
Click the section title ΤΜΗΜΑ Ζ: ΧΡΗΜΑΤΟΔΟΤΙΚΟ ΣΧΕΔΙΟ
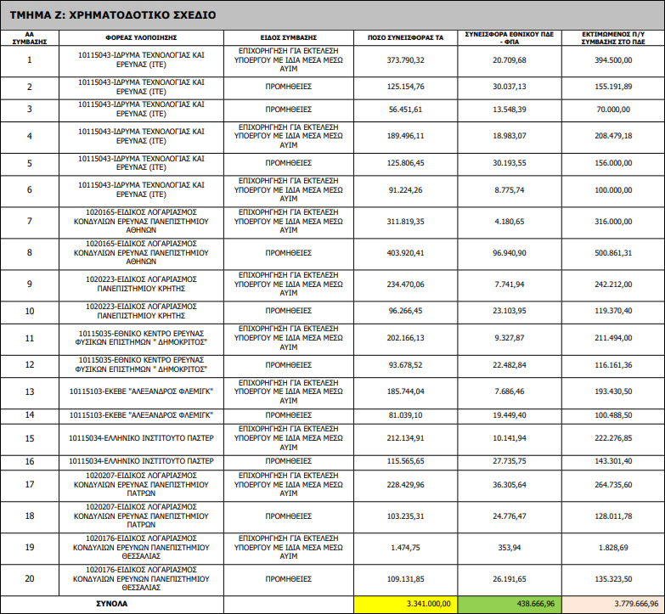(114, 14)
